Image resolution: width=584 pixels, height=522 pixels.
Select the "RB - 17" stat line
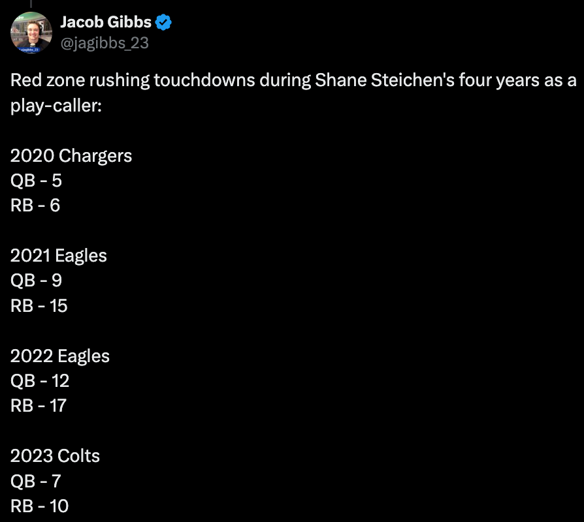(39, 406)
